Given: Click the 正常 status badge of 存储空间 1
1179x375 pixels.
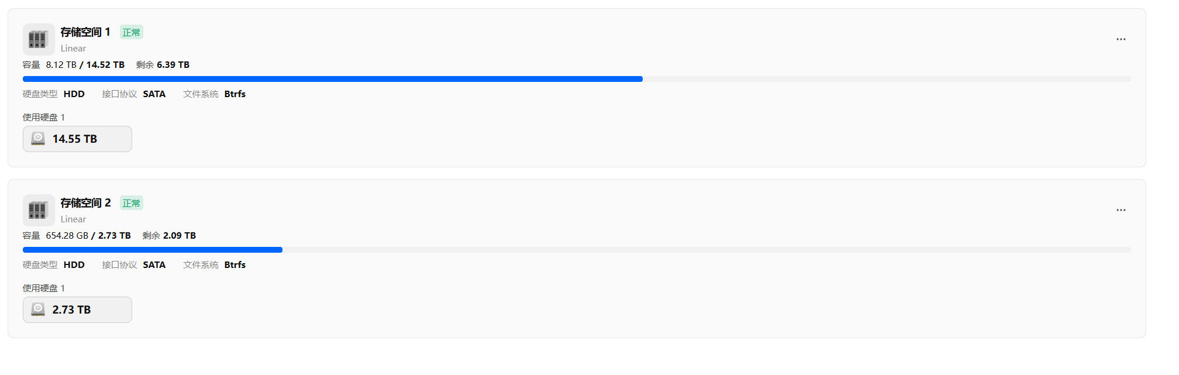Looking at the screenshot, I should (132, 32).
